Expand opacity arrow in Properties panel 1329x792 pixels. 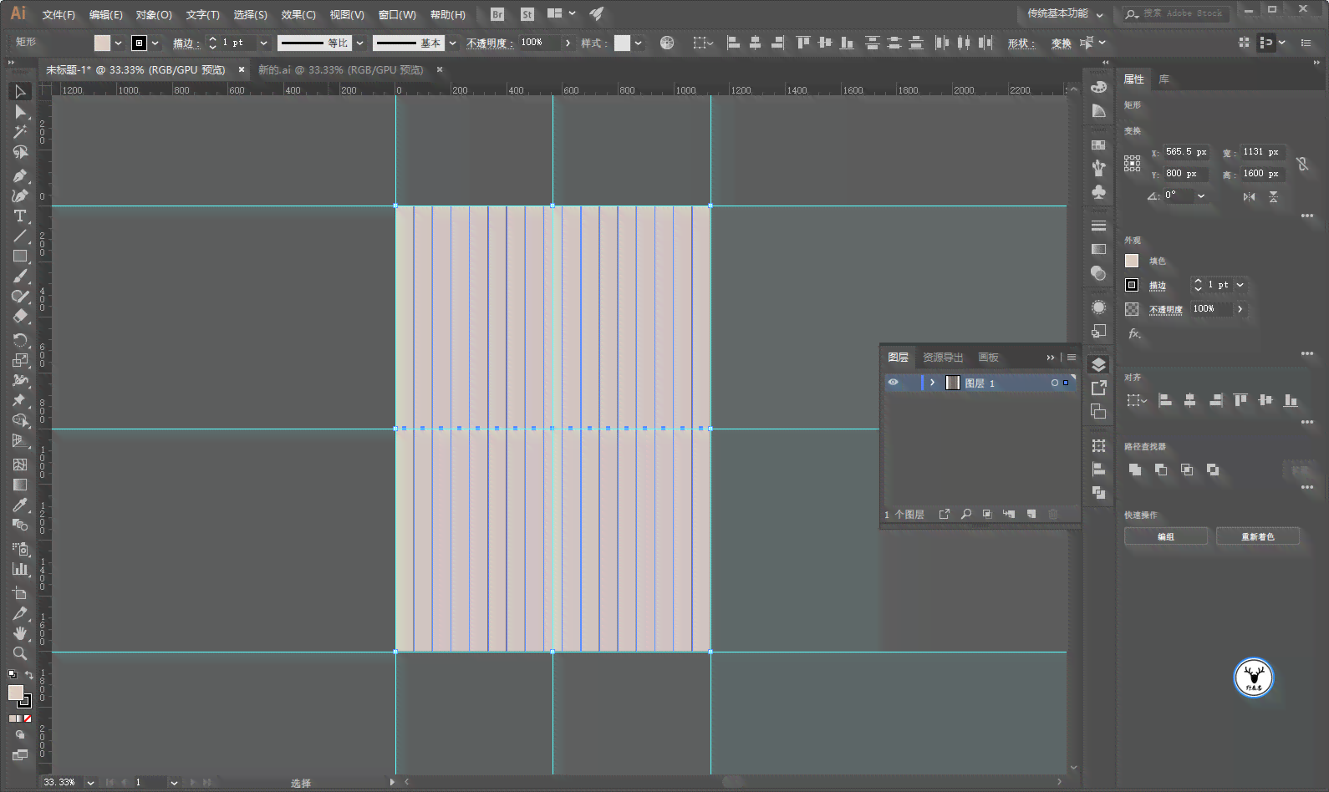pyautogui.click(x=1240, y=309)
